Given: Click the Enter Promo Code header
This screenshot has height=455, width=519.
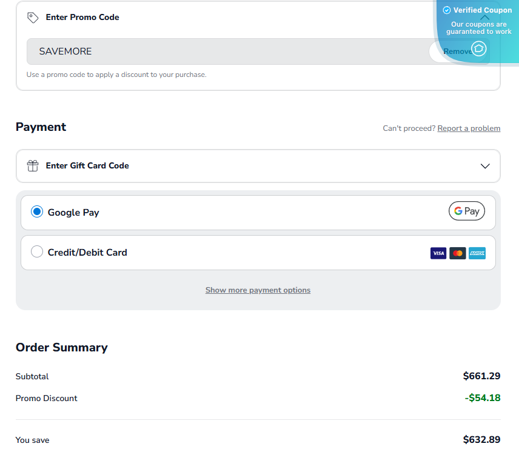Looking at the screenshot, I should click(82, 18).
